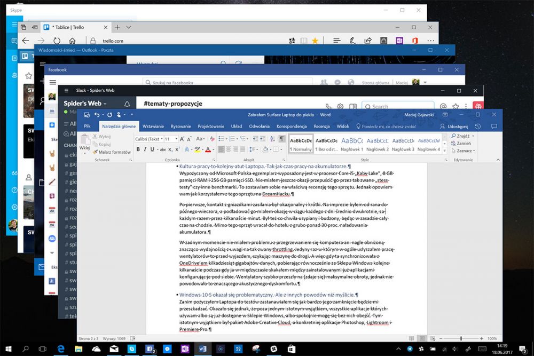Switch to the Rysowanie tab
This screenshot has height=356, width=534.
coord(181,126)
